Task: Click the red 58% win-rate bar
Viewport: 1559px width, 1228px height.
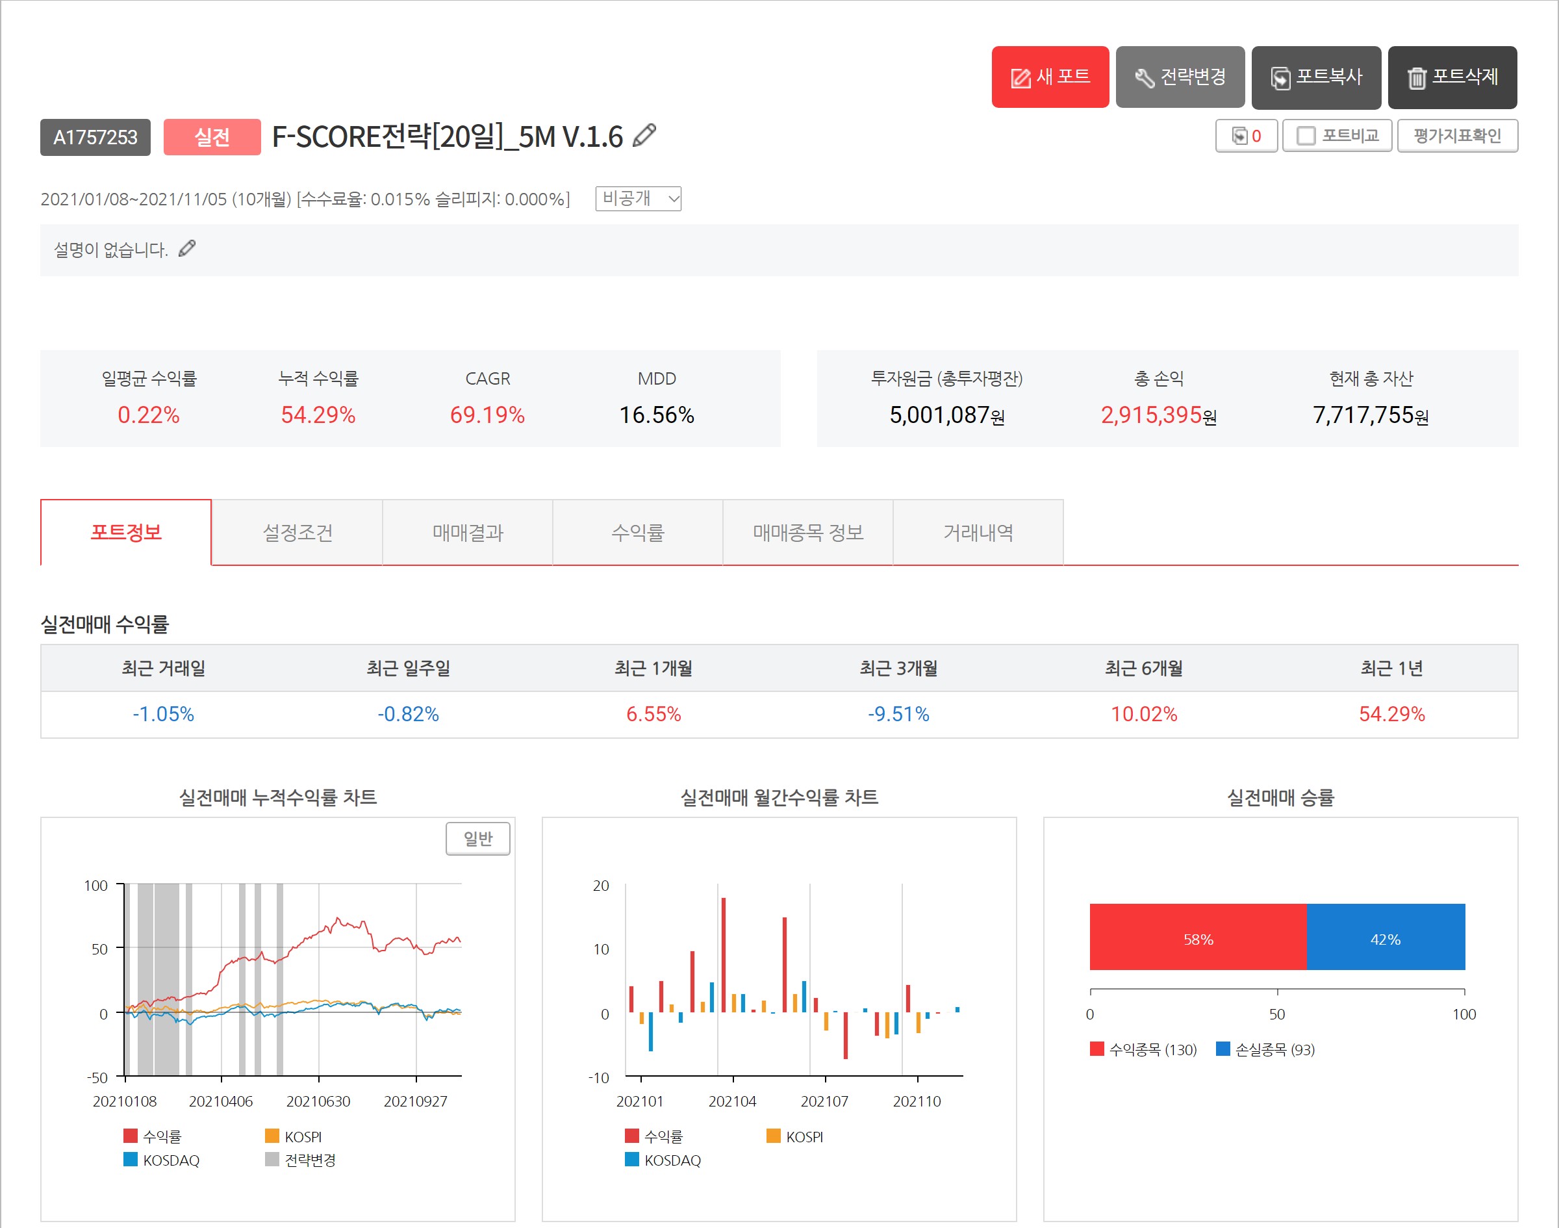Action: (1197, 937)
